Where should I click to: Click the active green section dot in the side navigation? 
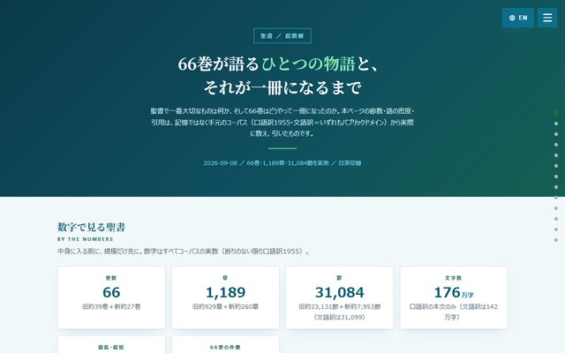tap(556, 113)
